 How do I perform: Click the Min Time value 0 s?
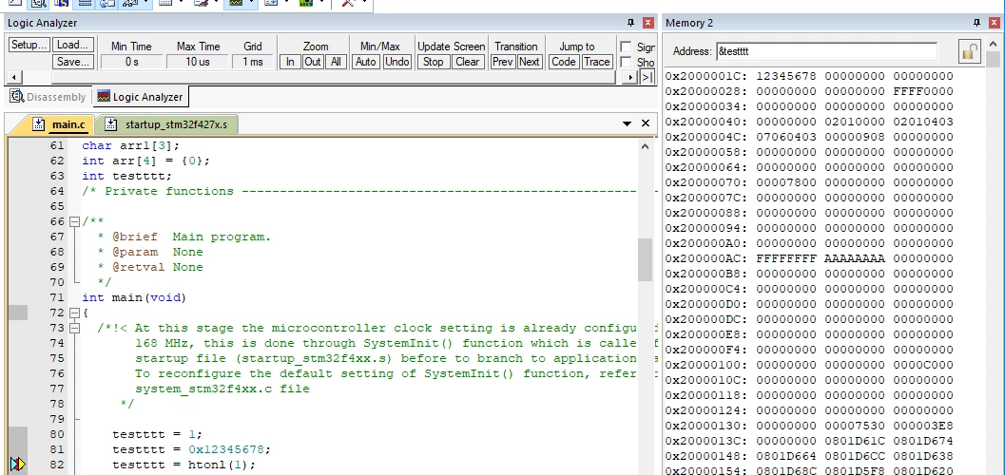[132, 62]
